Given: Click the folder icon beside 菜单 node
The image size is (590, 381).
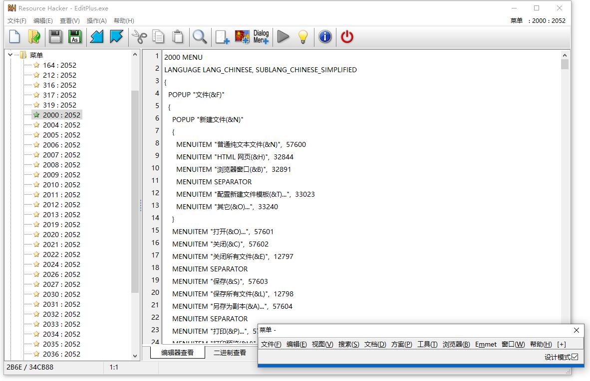Looking at the screenshot, I should coord(23,55).
